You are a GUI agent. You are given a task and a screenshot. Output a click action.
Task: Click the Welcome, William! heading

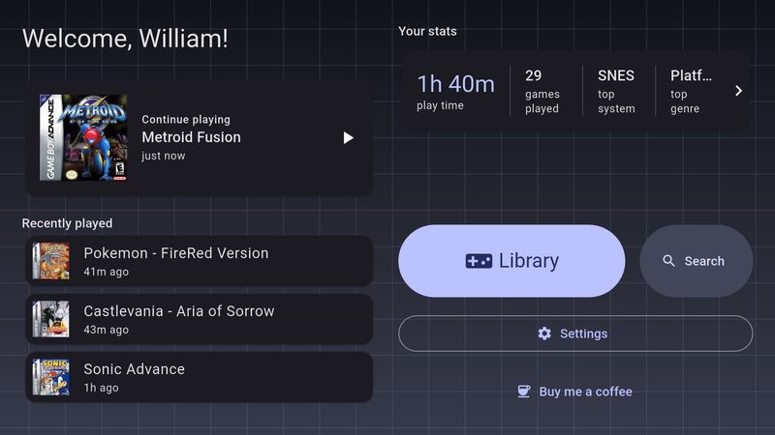(125, 39)
